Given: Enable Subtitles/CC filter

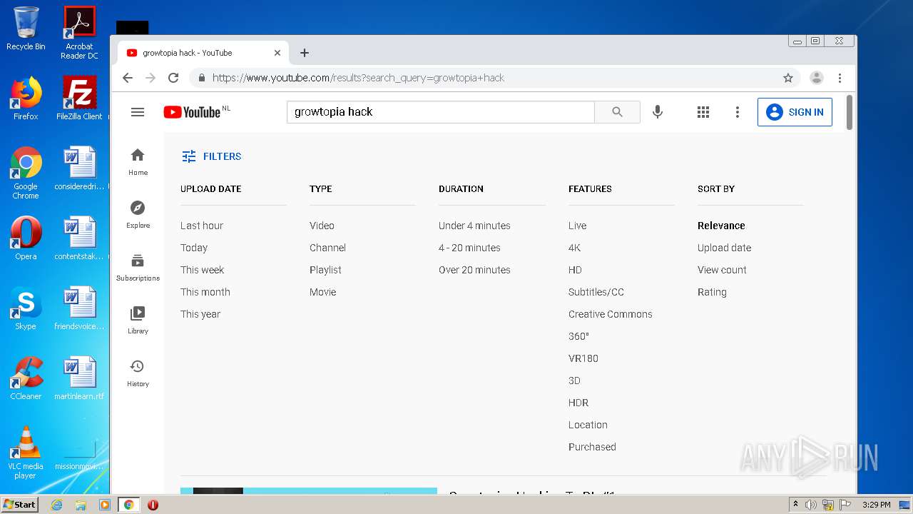Looking at the screenshot, I should point(596,292).
